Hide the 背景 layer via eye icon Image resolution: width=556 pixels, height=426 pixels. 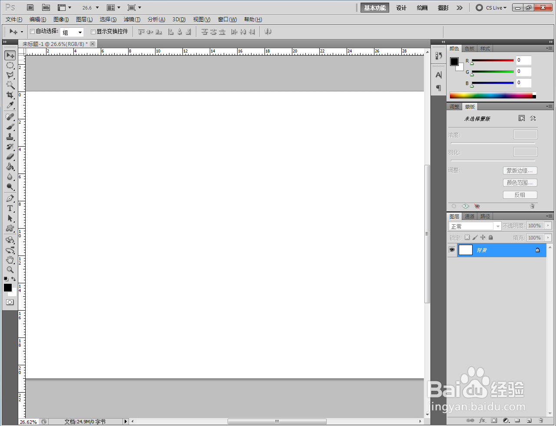452,250
